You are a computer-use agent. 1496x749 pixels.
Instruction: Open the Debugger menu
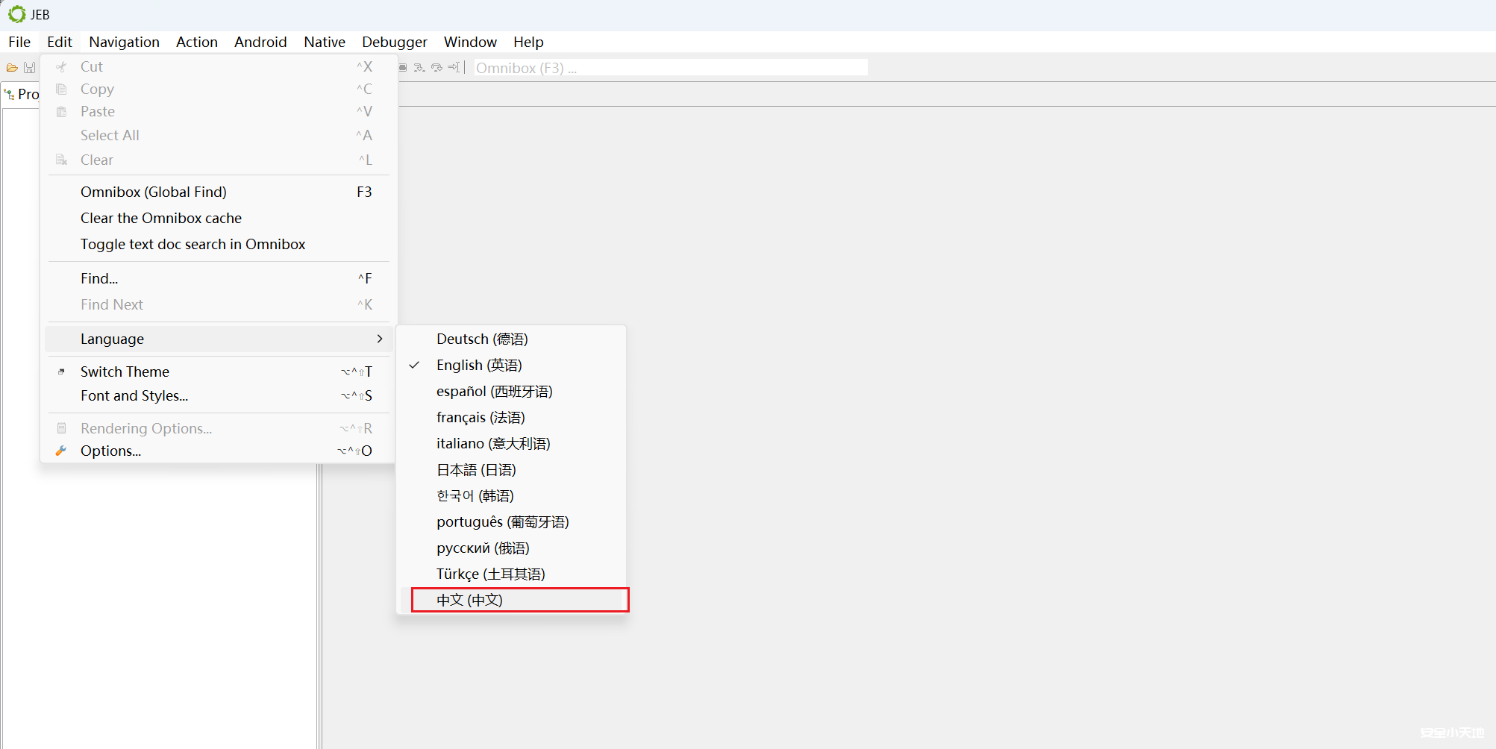coord(394,42)
